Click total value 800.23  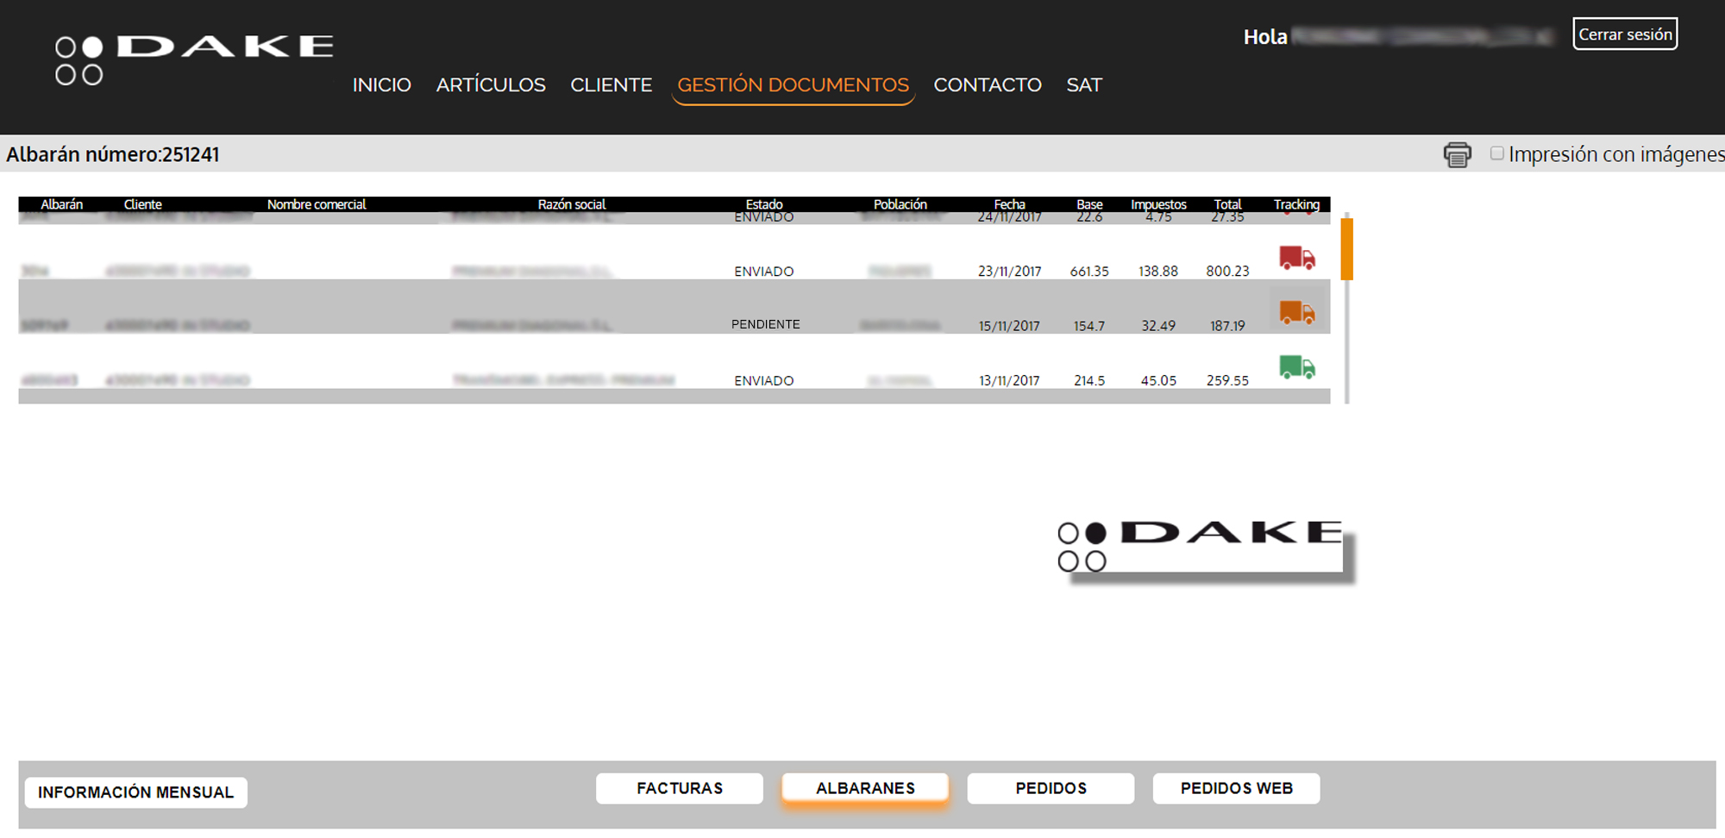click(1227, 271)
